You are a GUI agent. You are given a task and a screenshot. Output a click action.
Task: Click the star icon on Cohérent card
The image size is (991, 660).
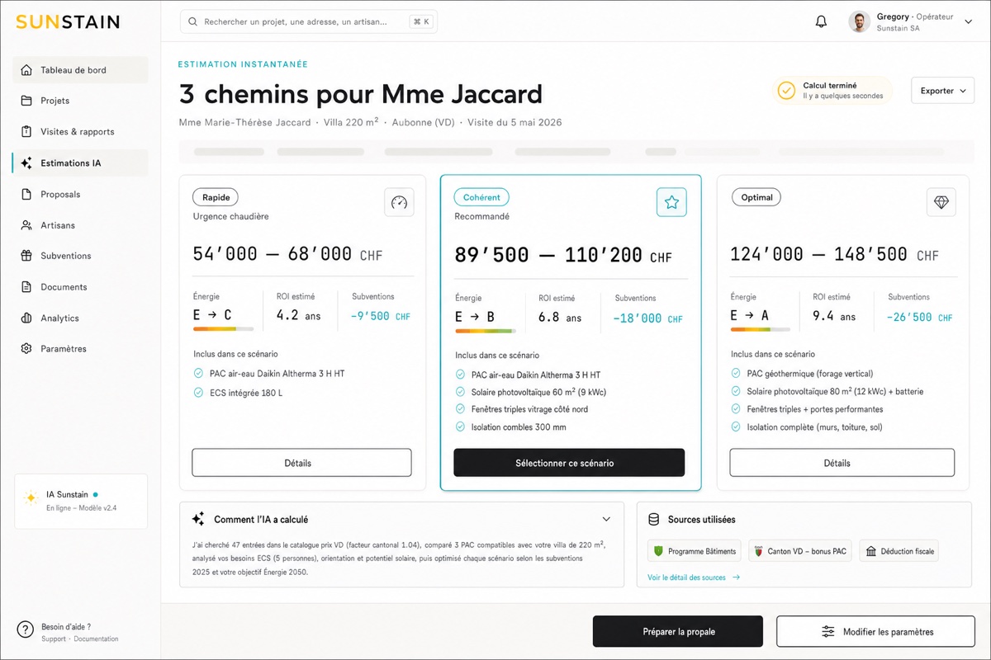point(671,202)
